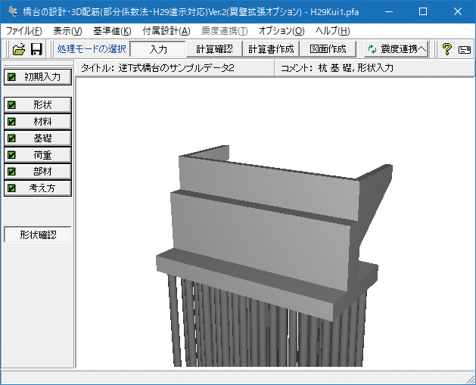Click the green check icon on 初期入力
The image size is (476, 385).
(x=11, y=77)
